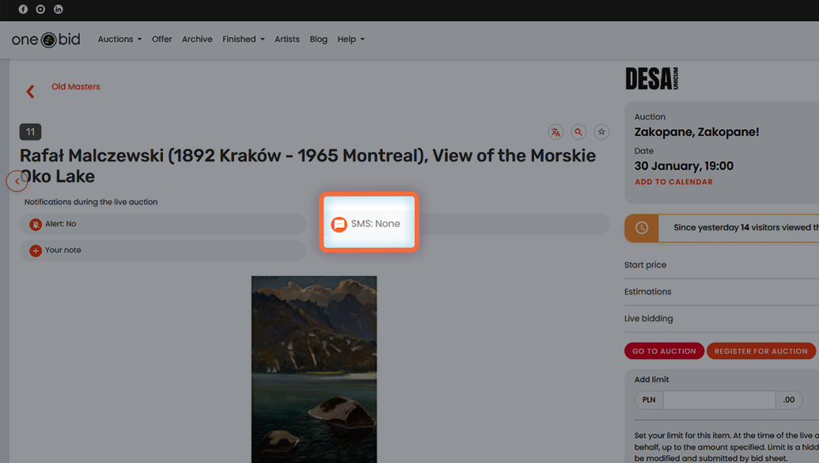Open the Artists menu item
819x463 pixels.
[287, 40]
